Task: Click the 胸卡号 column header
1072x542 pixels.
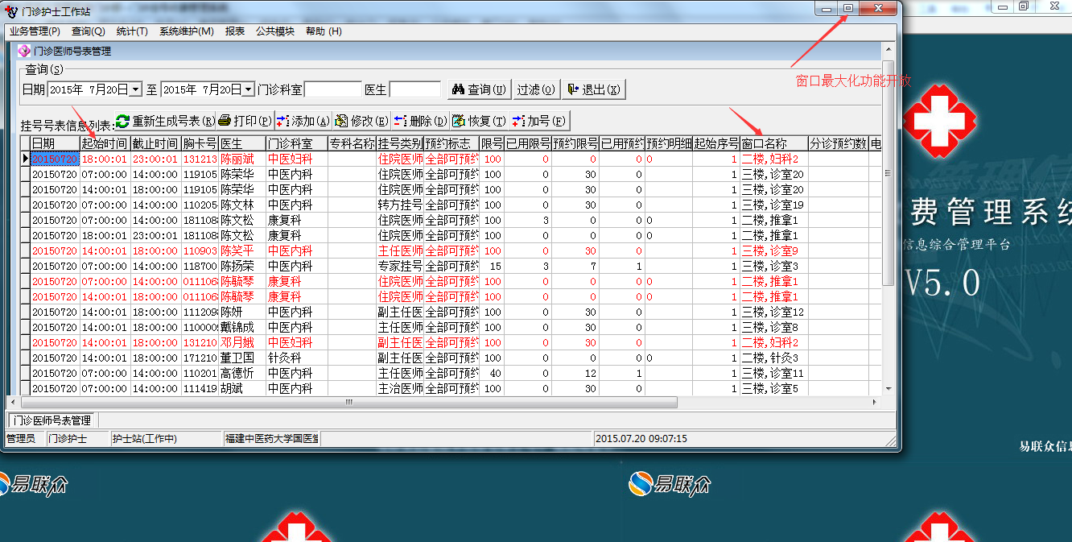Action: pyautogui.click(x=200, y=143)
